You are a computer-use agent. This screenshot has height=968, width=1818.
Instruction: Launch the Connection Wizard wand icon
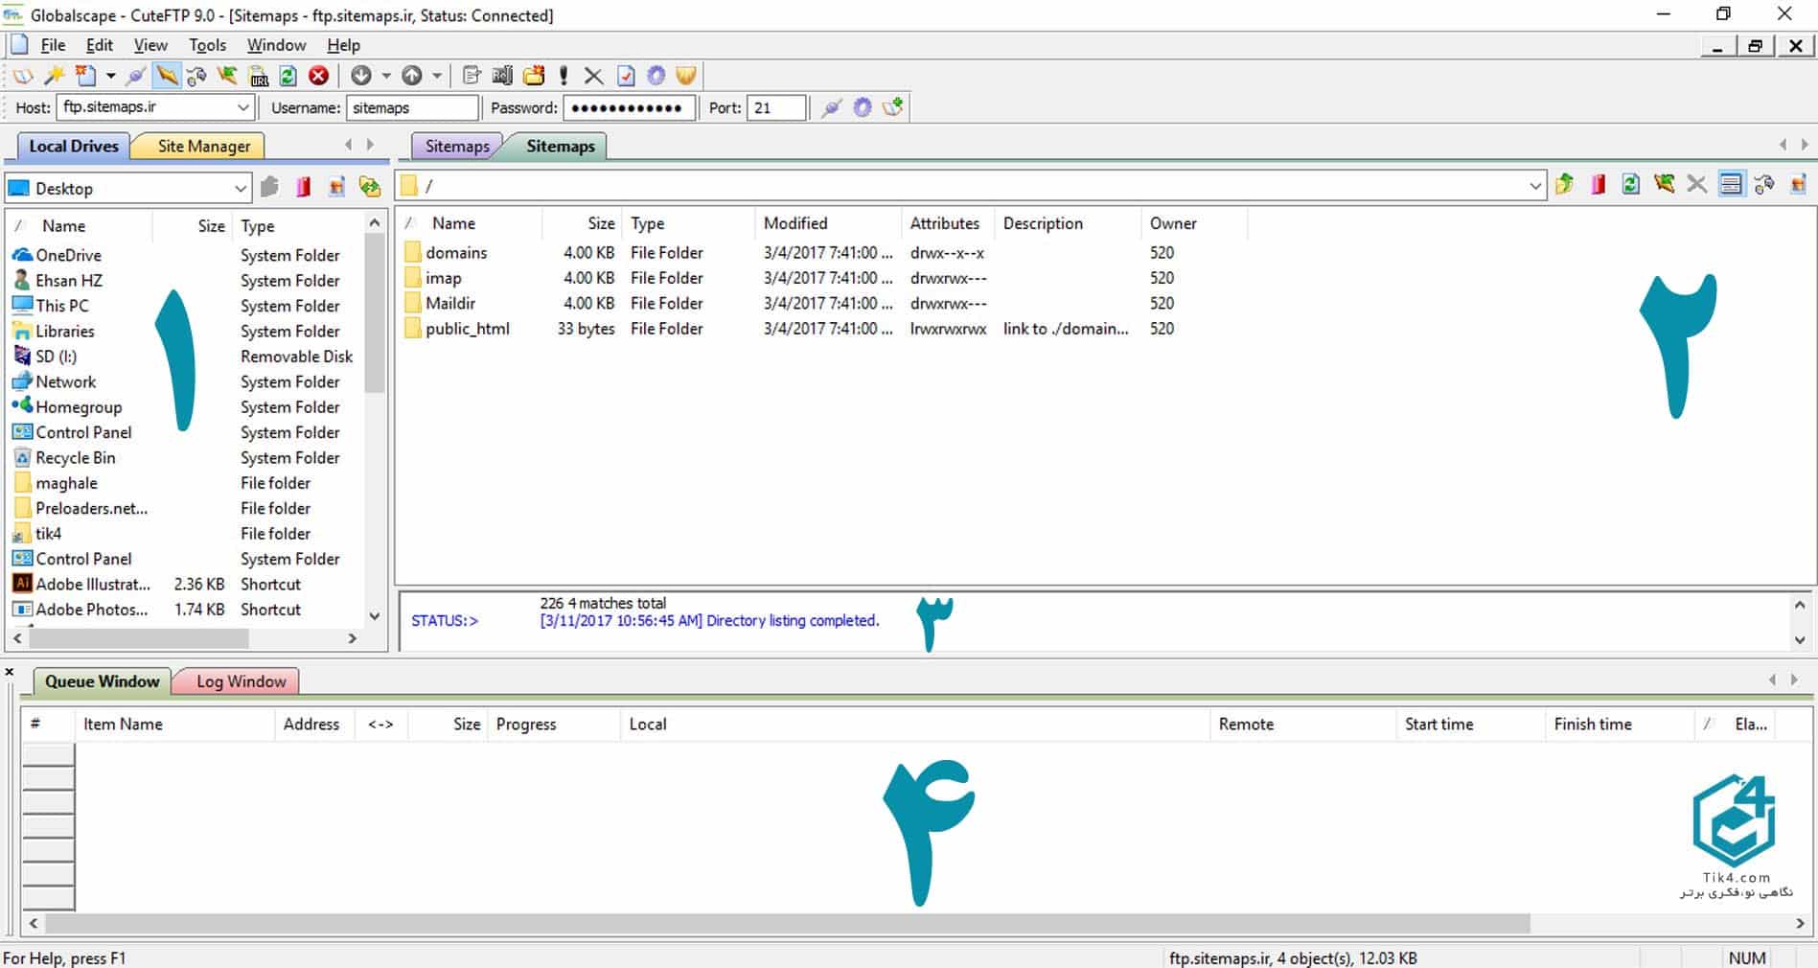[55, 76]
